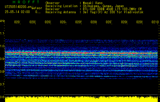This screenshot has height=102, width=160.
Task: Click the 0.9 kHz axis label
Action: pos(2,59)
